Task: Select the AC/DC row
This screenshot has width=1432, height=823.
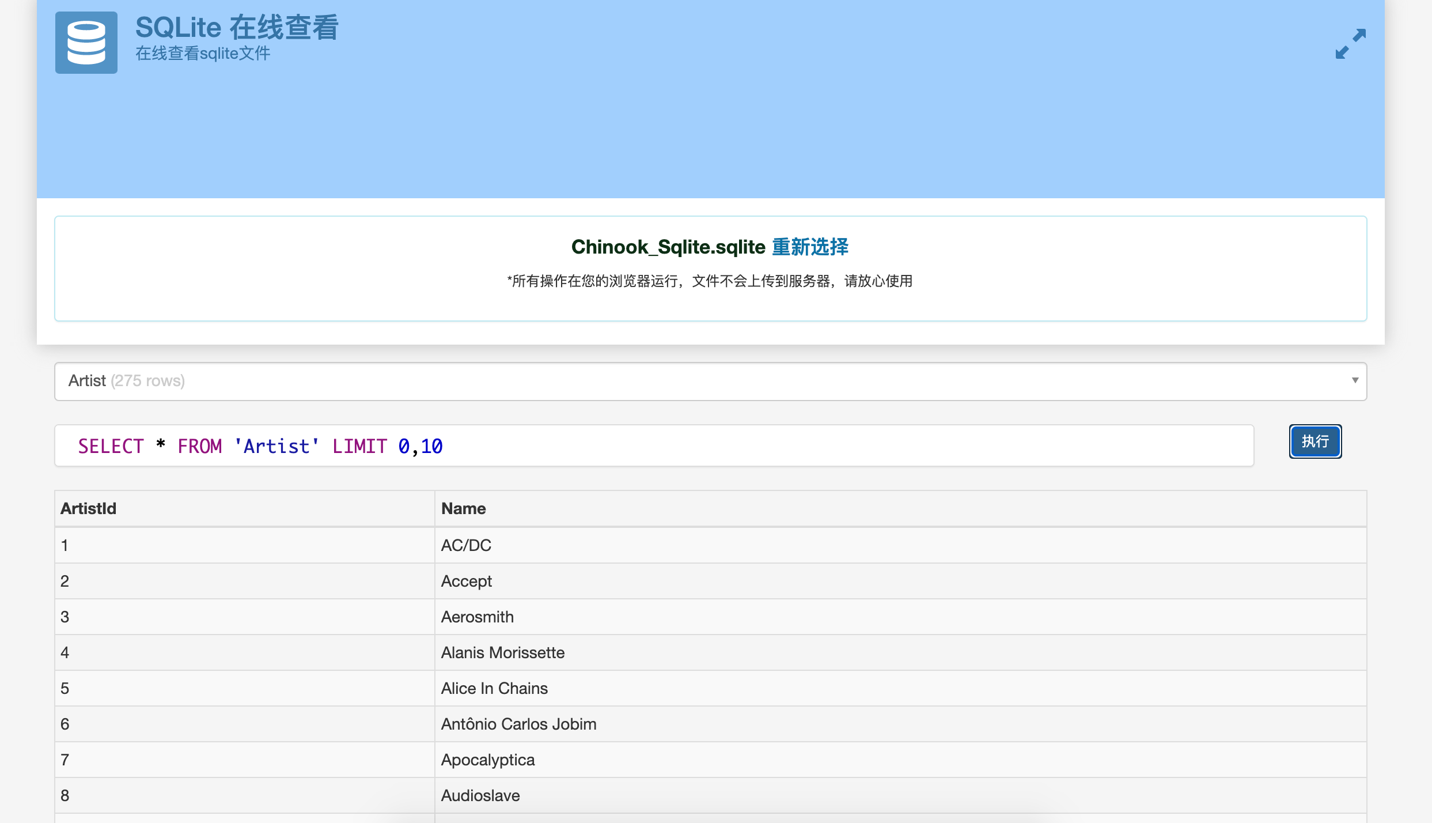Action: pyautogui.click(x=466, y=545)
